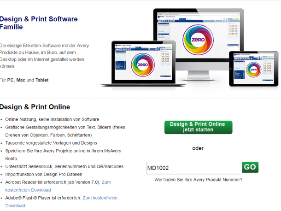The height and width of the screenshot is (211, 281).
Task: Click the desktop monitor product image
Action: click(199, 44)
